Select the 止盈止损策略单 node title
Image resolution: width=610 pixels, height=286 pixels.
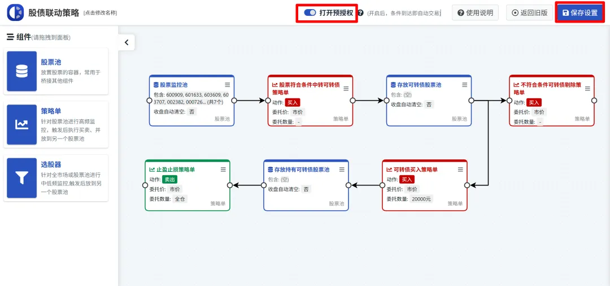tap(175, 170)
